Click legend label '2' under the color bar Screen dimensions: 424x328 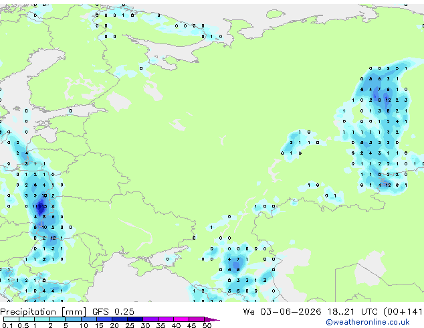tap(50, 325)
